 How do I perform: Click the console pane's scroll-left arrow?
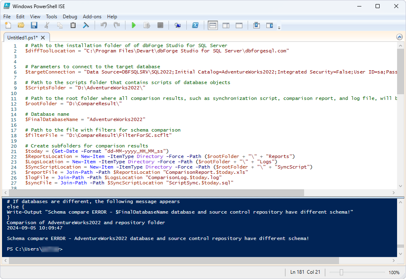(5, 261)
